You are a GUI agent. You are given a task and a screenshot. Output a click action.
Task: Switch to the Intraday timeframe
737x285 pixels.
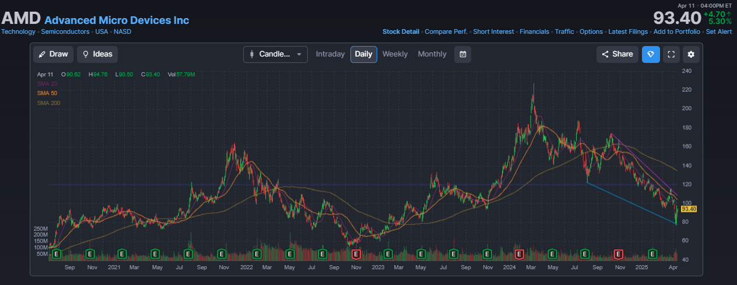click(x=330, y=54)
